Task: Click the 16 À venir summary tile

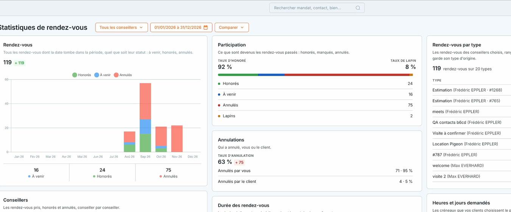Action: pyautogui.click(x=36, y=173)
